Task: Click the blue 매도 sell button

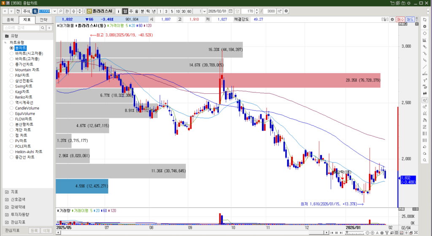Action: pyautogui.click(x=410, y=19)
